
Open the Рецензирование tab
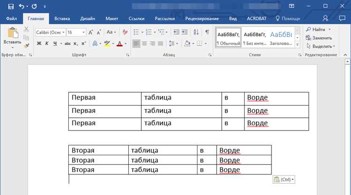[202, 19]
